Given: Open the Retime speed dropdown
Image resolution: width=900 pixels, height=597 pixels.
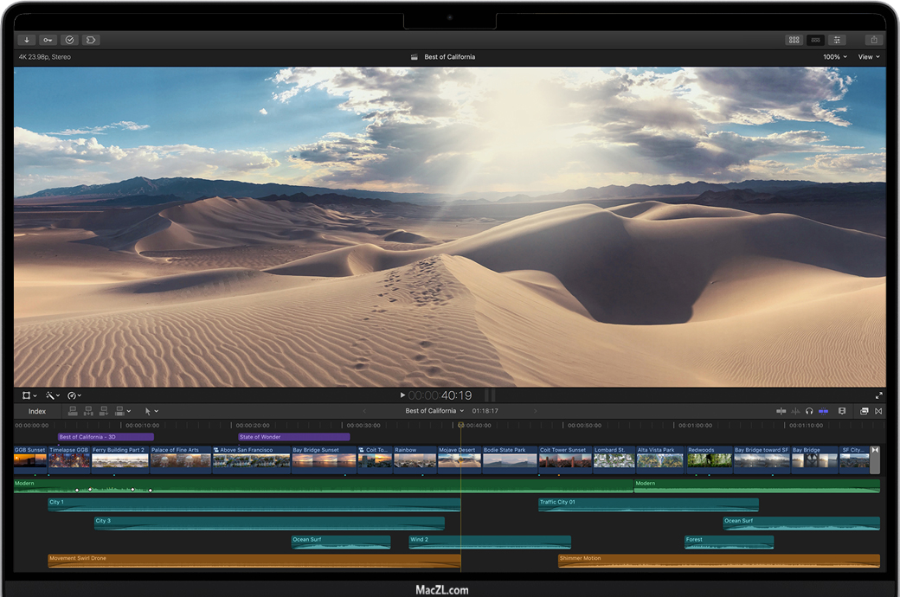Looking at the screenshot, I should tap(74, 395).
